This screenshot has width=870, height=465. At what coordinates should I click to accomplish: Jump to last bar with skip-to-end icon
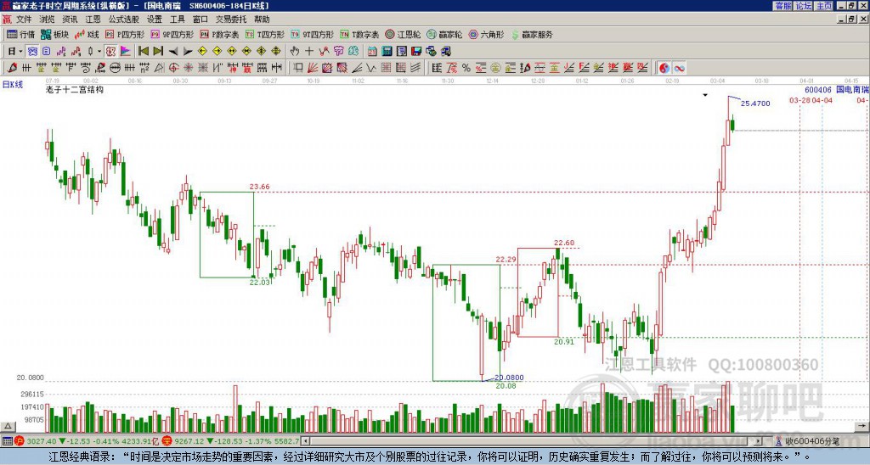(158, 51)
